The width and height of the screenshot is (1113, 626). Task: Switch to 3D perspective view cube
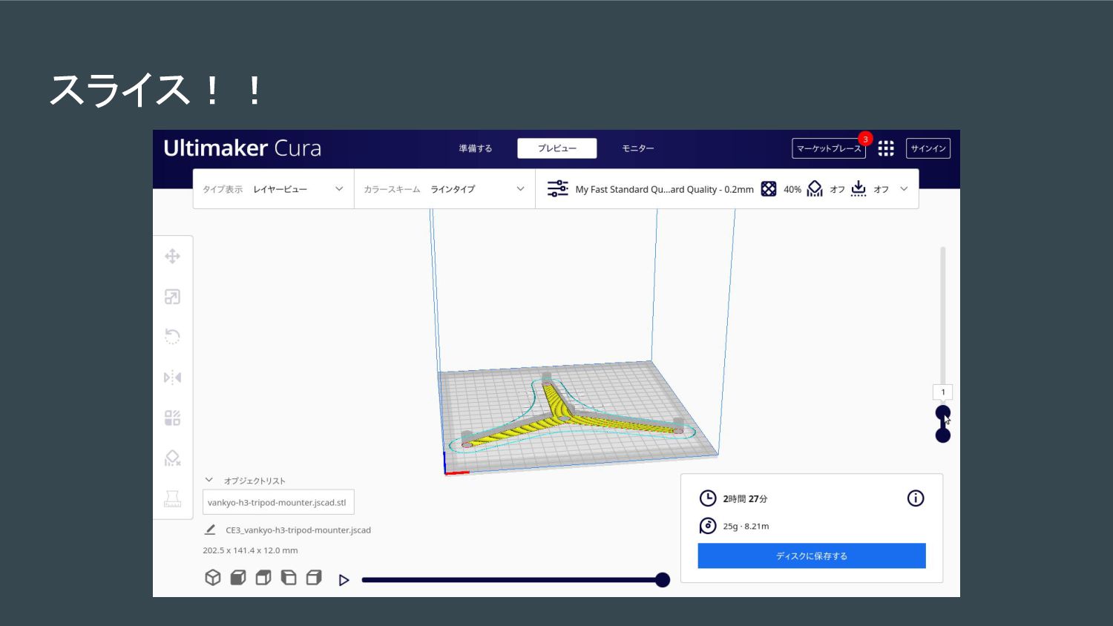(213, 578)
